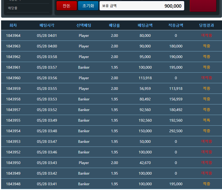Click bet time 05/28 03:58
Viewport: 222px width, 190px height.
(x=47, y=57)
